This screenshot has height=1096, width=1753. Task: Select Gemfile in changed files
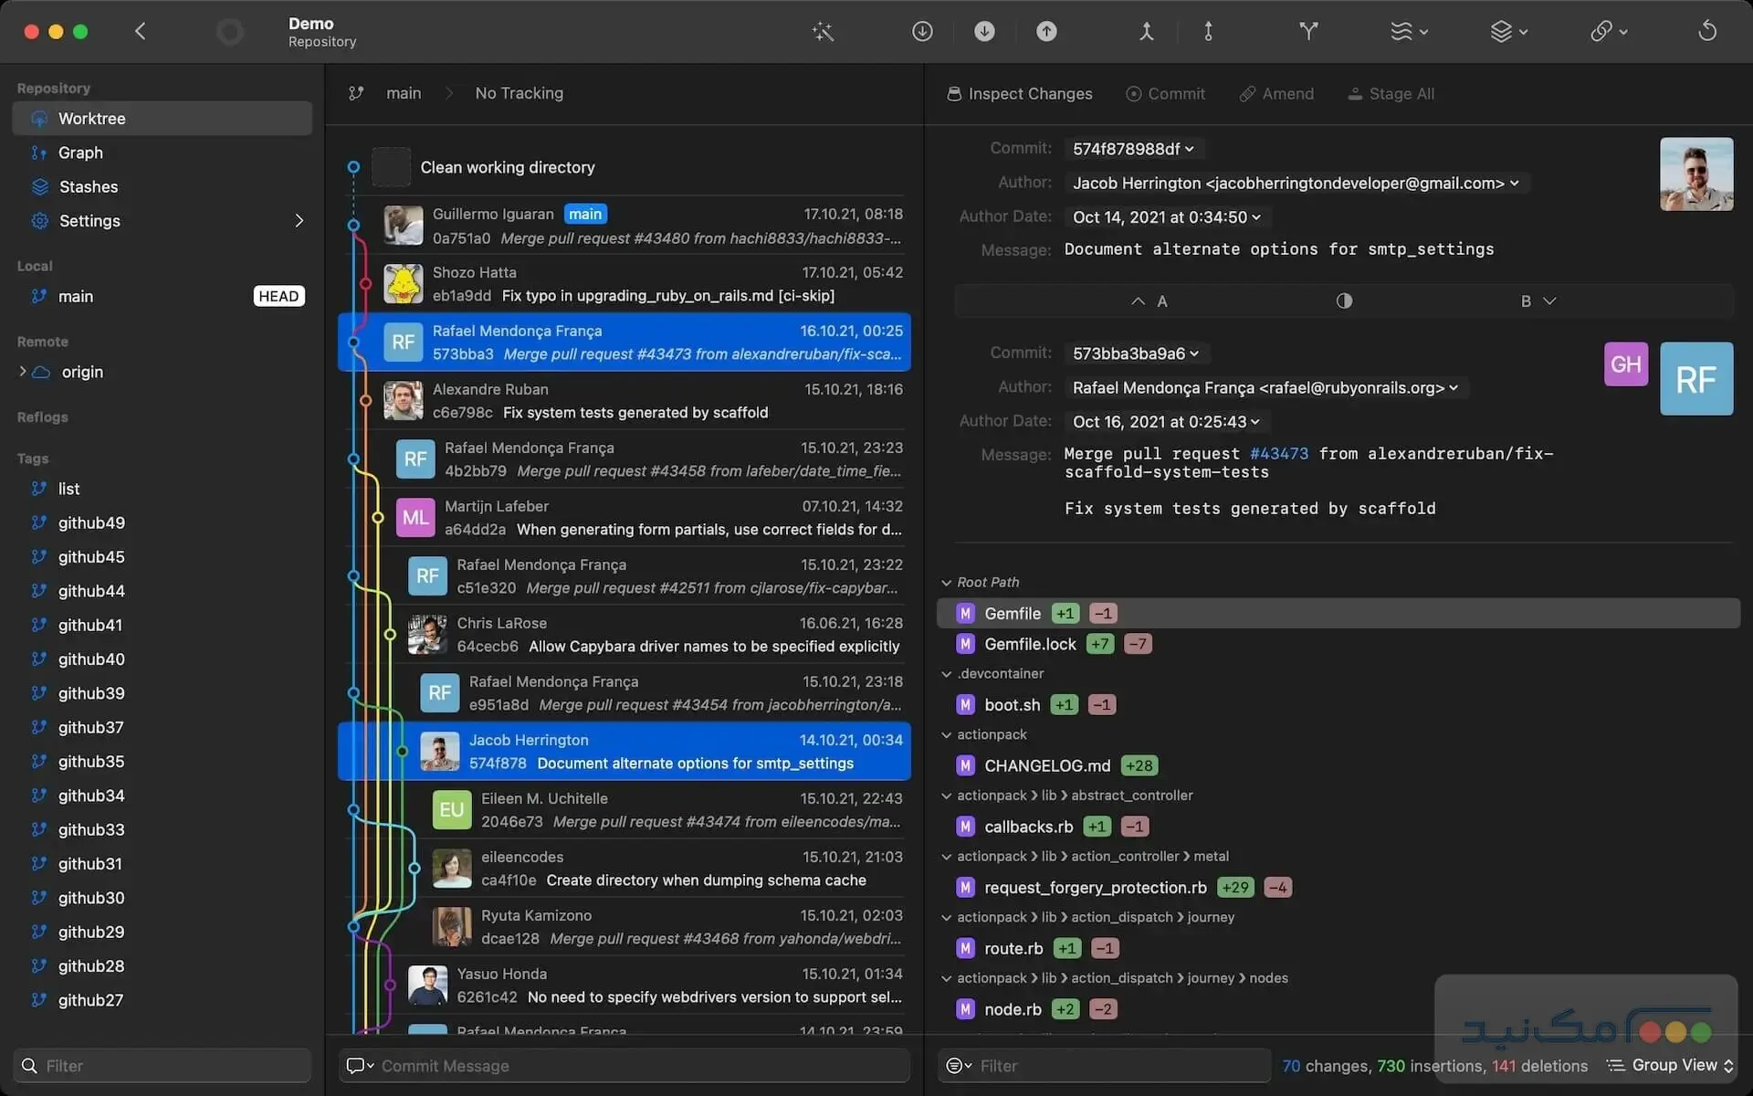[1338, 614]
